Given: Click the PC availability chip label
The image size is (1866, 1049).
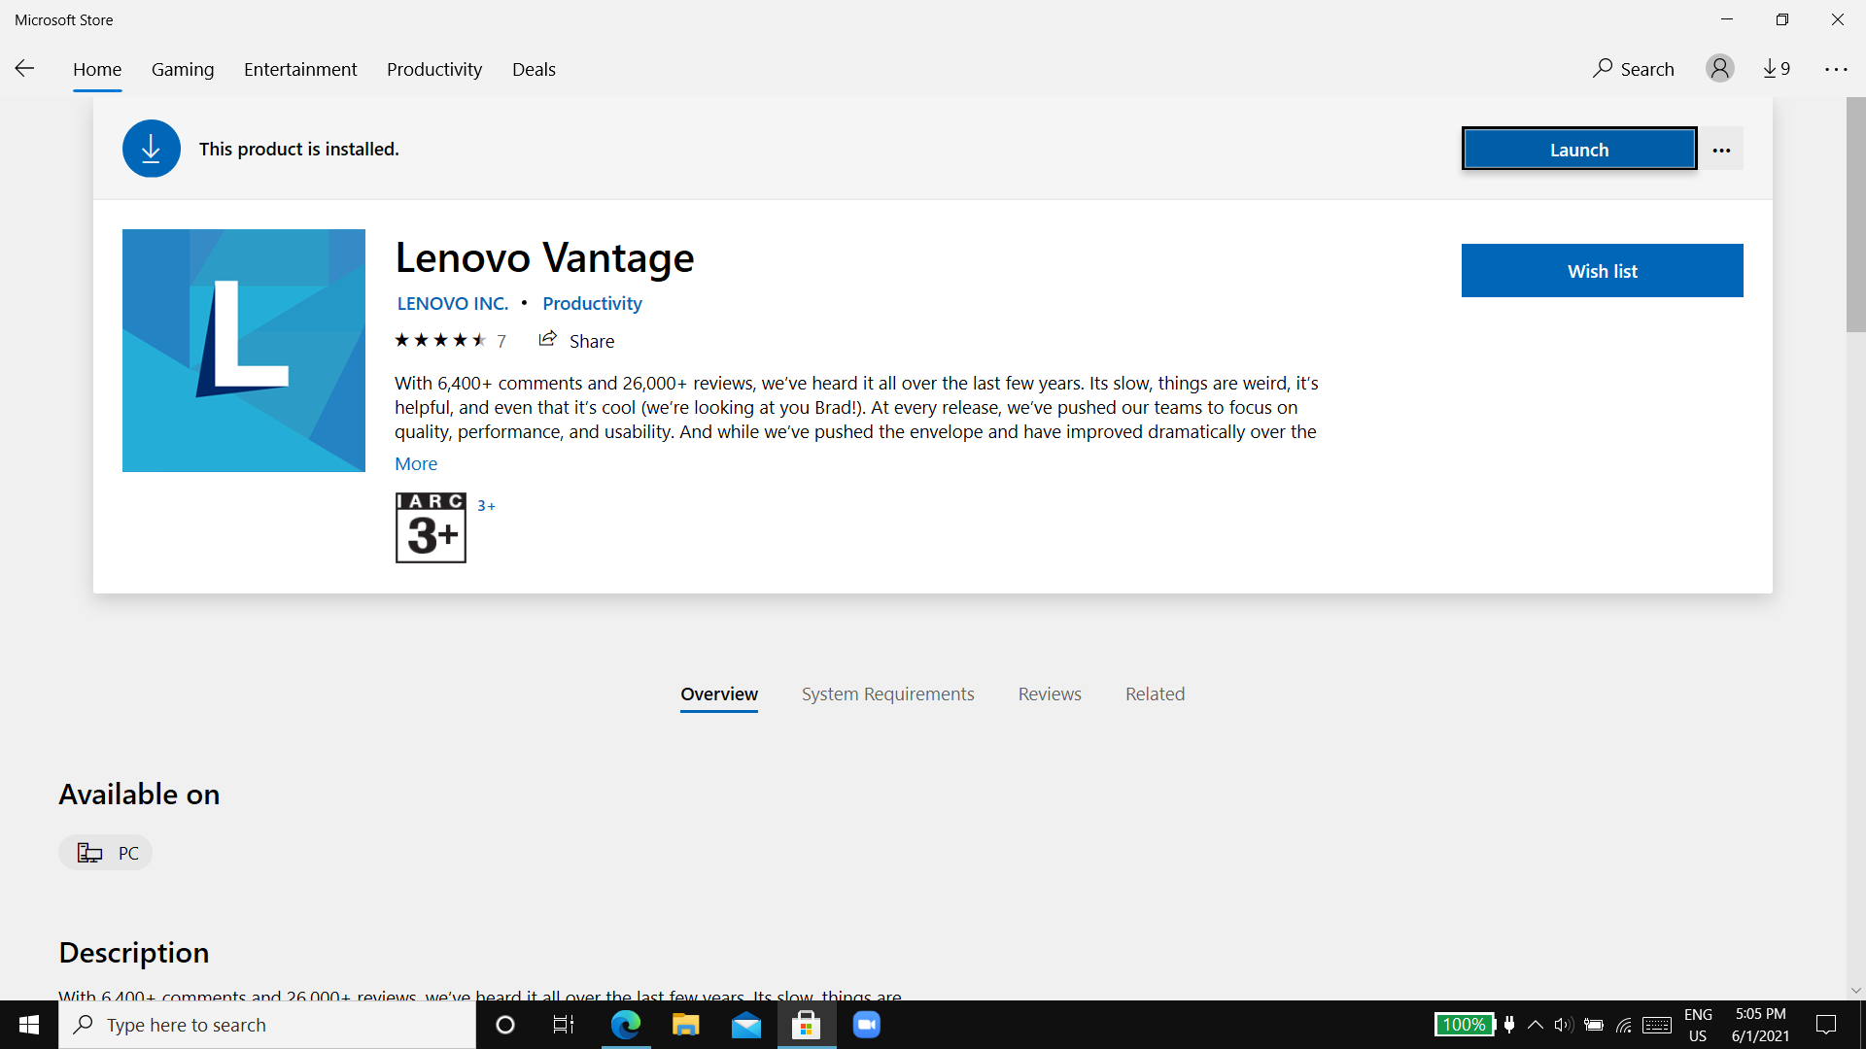Looking at the screenshot, I should point(128,853).
